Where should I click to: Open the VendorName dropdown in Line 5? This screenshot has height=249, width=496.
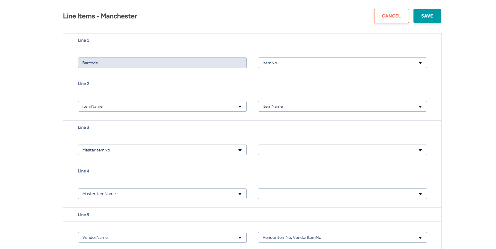tap(162, 237)
